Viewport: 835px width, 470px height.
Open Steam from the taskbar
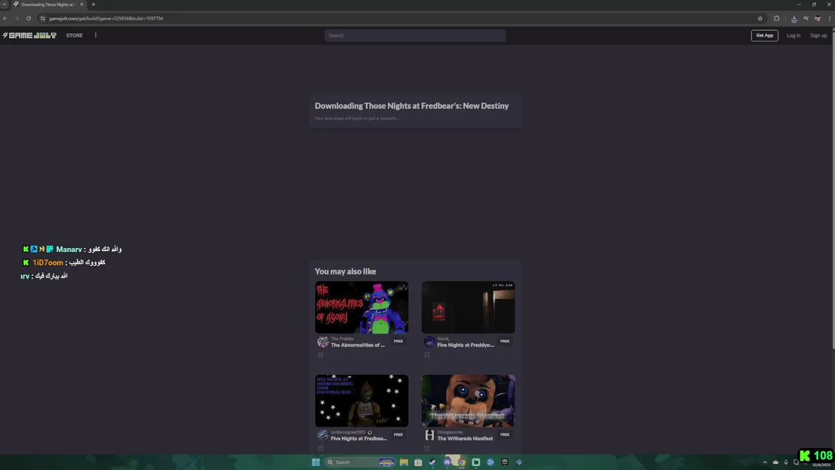(433, 462)
